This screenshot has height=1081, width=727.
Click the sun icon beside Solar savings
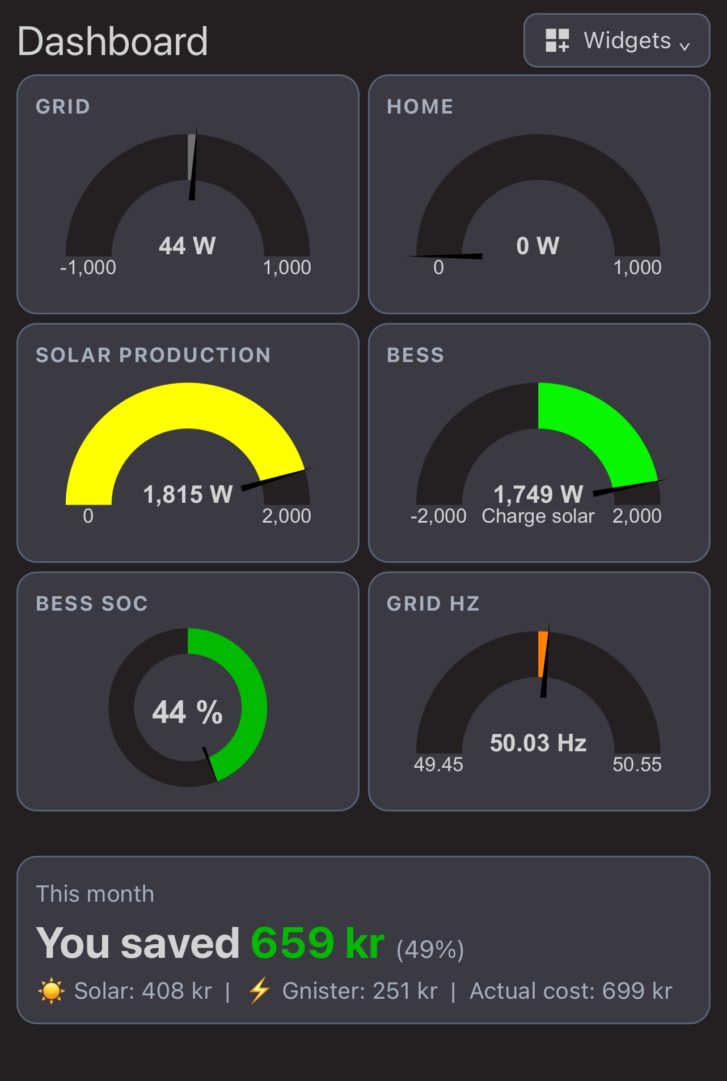(x=51, y=991)
